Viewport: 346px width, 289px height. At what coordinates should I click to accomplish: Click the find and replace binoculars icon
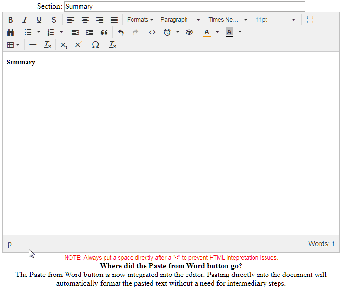11,32
